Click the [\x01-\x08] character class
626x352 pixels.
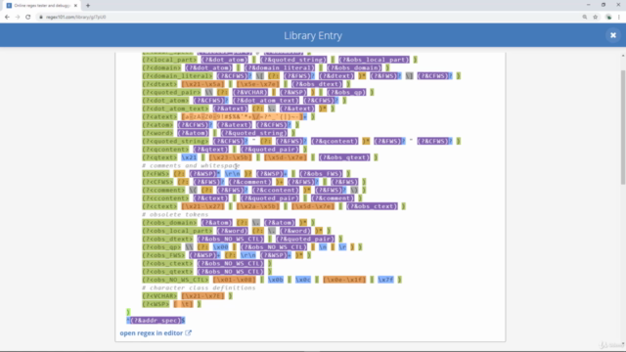pyautogui.click(x=235, y=280)
